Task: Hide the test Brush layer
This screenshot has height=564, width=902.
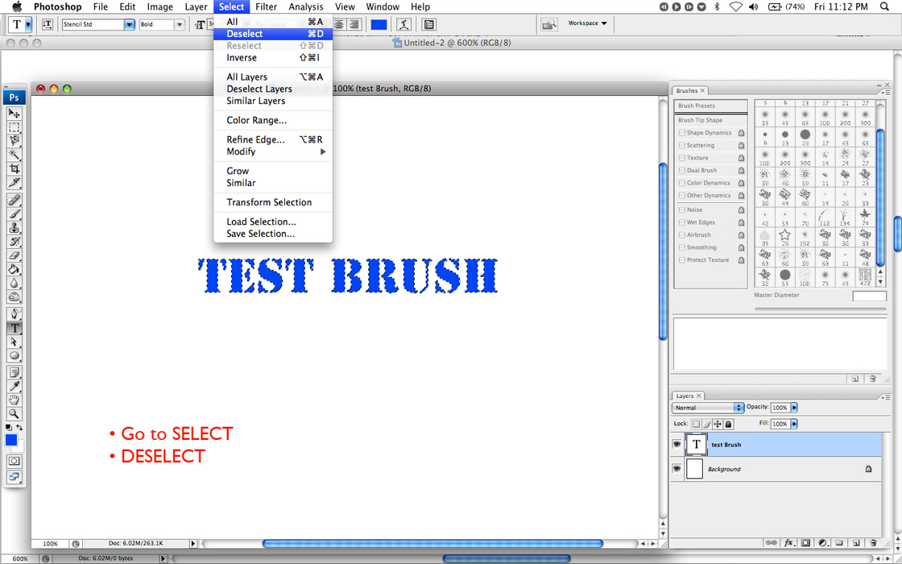Action: coord(677,444)
